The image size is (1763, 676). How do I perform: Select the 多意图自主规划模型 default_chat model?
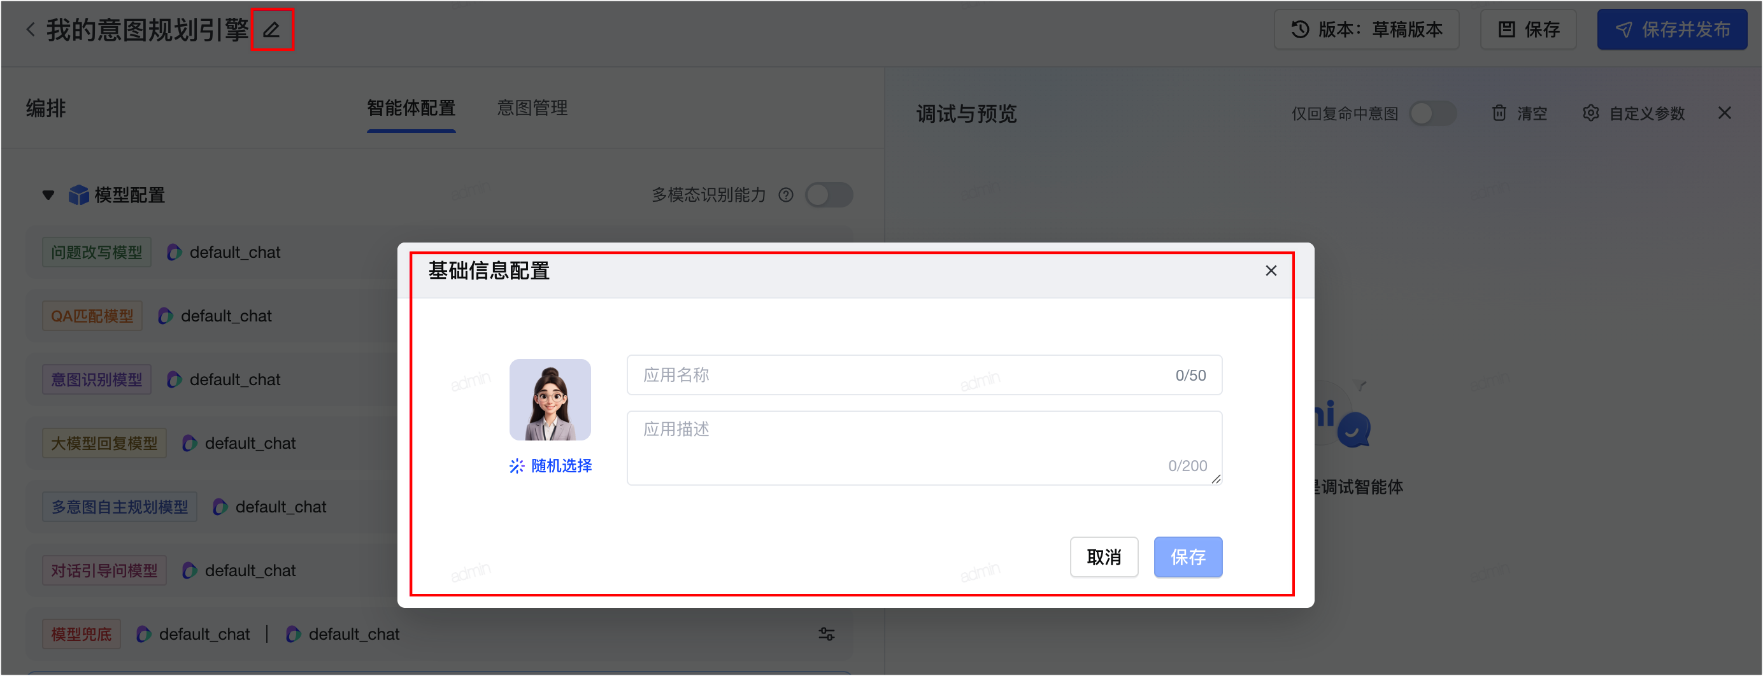(281, 507)
